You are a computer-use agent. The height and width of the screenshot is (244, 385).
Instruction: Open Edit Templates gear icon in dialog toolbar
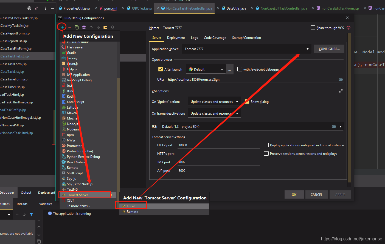pos(84,27)
